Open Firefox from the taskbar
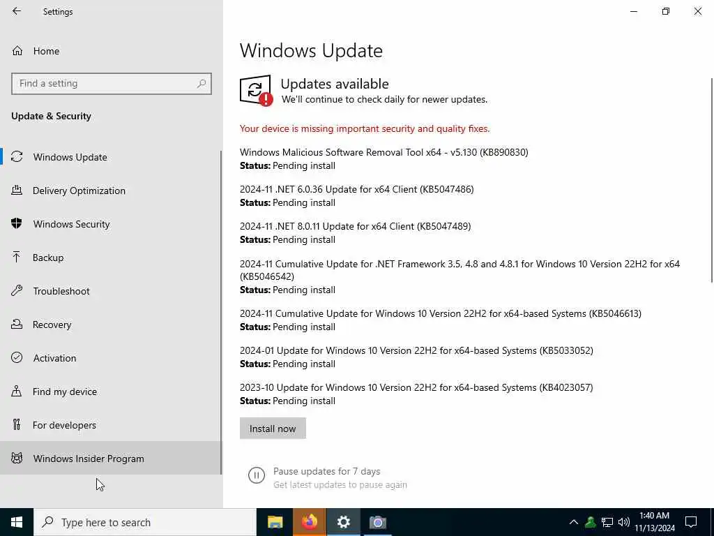The width and height of the screenshot is (714, 536). pyautogui.click(x=309, y=522)
